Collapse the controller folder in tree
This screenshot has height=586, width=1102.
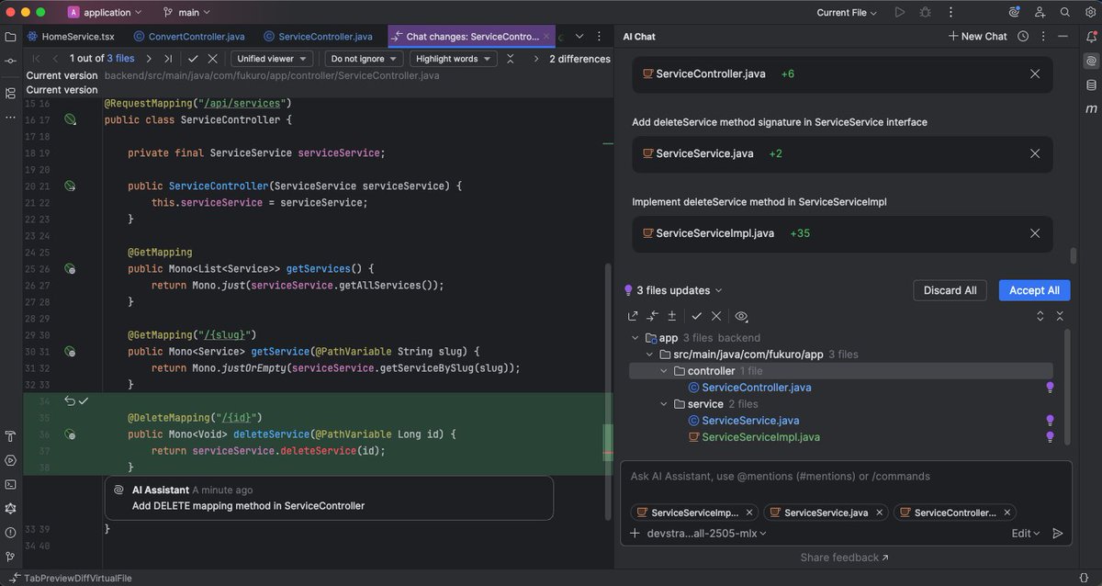click(666, 371)
